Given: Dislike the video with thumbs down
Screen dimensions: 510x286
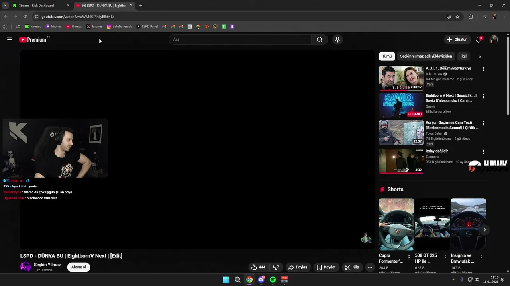Looking at the screenshot, I should coord(276,267).
